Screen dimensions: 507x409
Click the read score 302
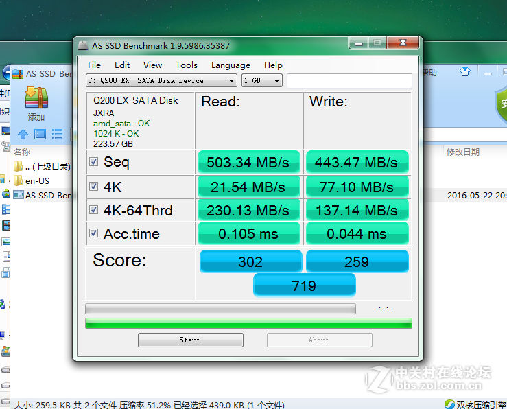250,261
